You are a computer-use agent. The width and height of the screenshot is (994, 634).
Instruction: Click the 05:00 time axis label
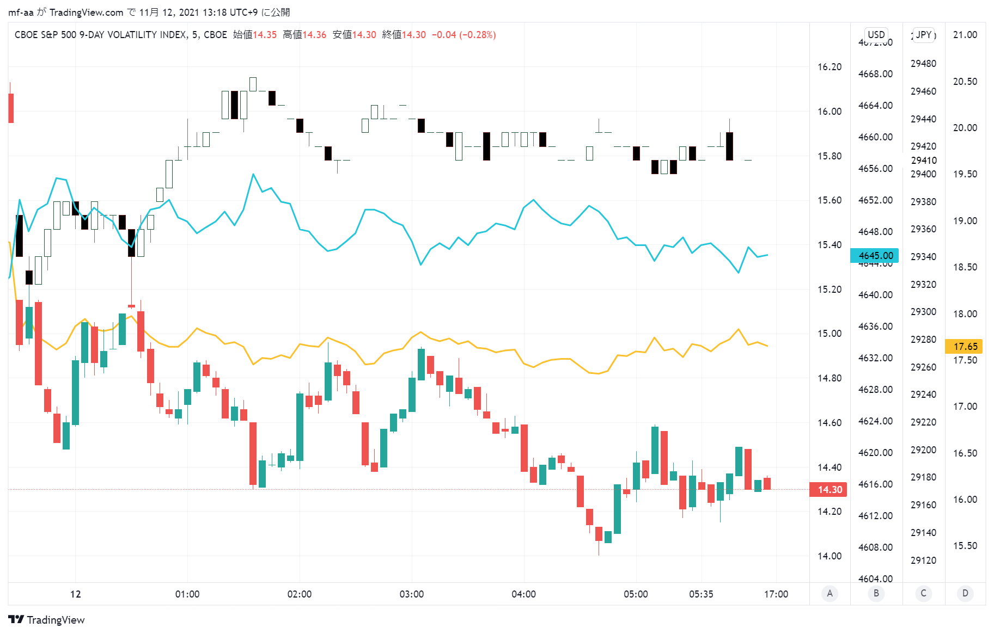tap(636, 594)
